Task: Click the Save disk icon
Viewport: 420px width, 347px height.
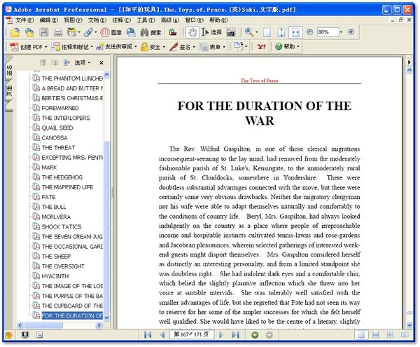Action: pos(44,32)
